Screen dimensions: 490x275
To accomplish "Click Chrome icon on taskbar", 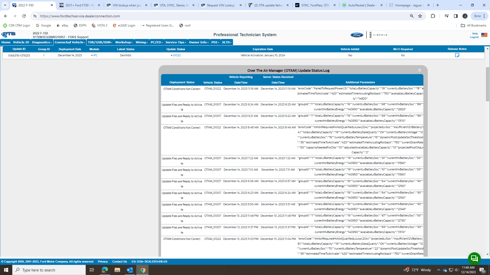I will [x=142, y=270].
